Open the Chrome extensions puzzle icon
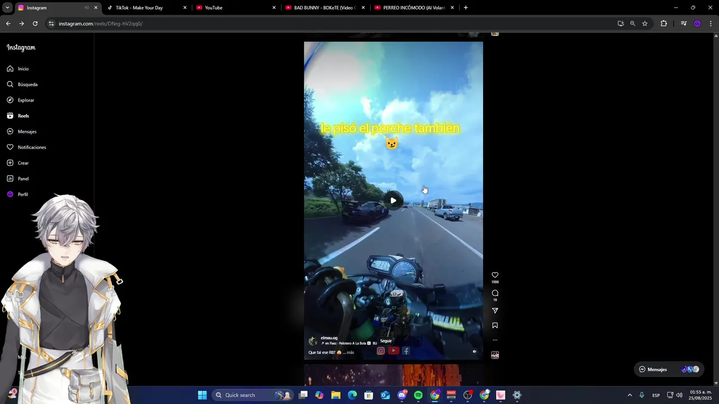Image resolution: width=719 pixels, height=404 pixels. point(663,24)
